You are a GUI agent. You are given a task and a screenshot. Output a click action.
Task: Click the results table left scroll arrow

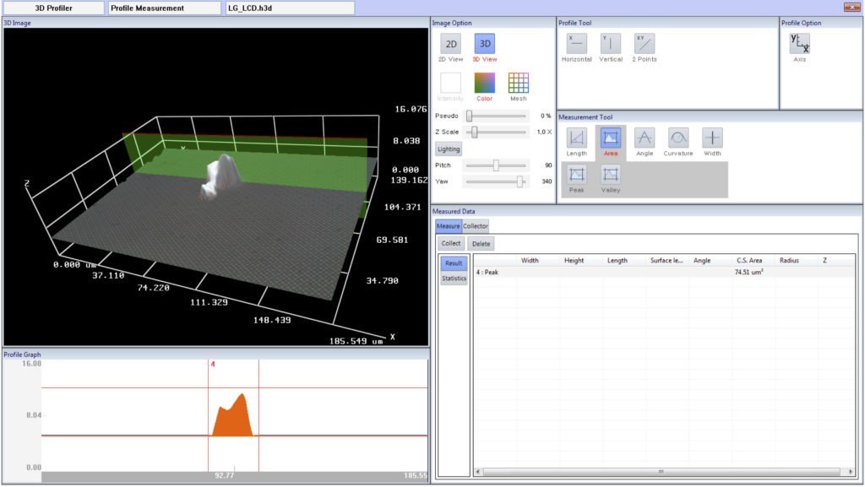[478, 472]
